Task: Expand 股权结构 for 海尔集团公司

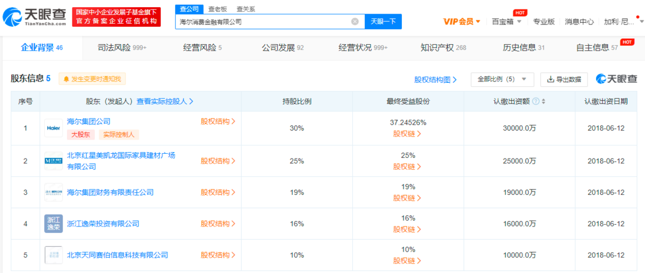Action: 218,122
